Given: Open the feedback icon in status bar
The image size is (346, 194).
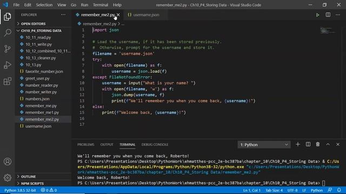Looking at the screenshot, I should coord(330,190).
